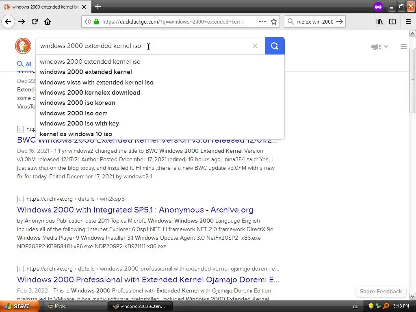
Task: Click the archive.org ojamajo-doremi URL line
Action: click(153, 269)
